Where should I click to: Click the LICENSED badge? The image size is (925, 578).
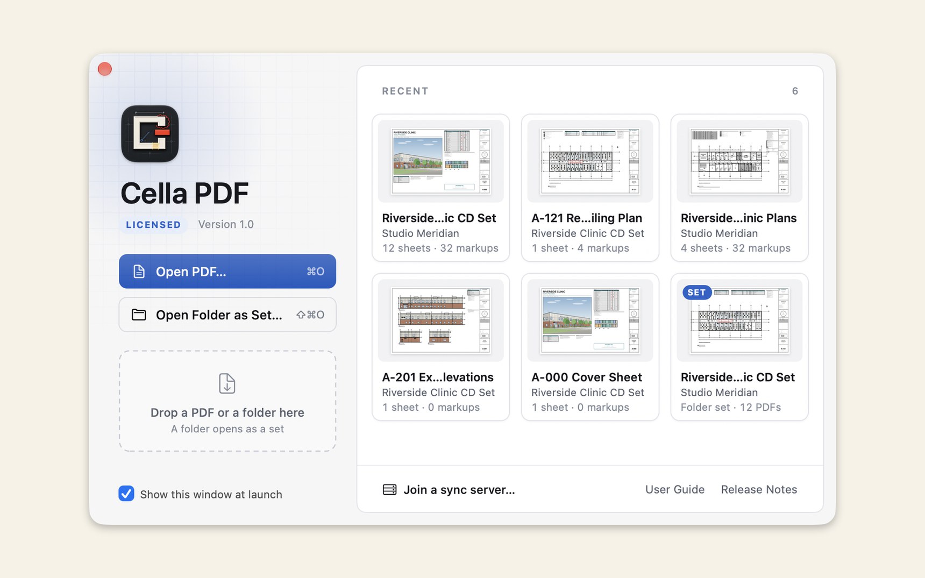153,225
